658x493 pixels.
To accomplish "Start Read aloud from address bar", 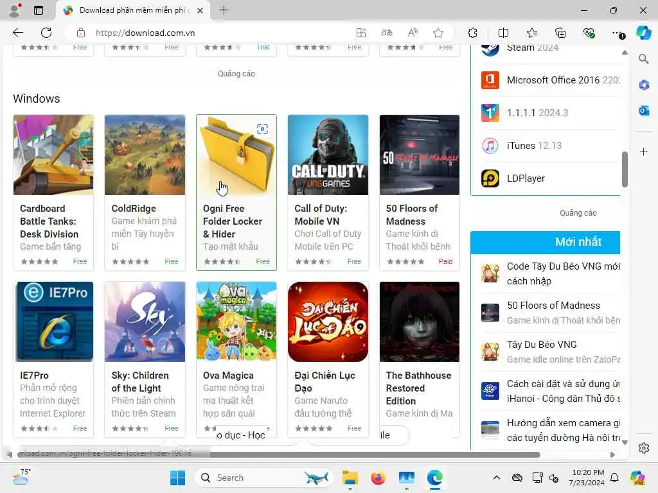I will [413, 33].
